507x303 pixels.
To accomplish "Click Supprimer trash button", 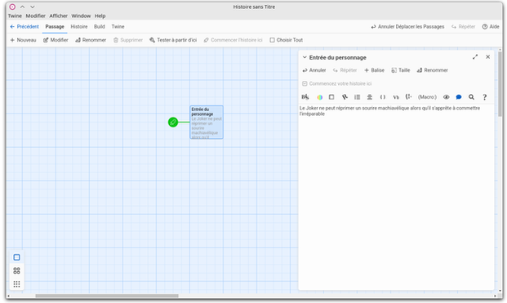I will pos(127,40).
